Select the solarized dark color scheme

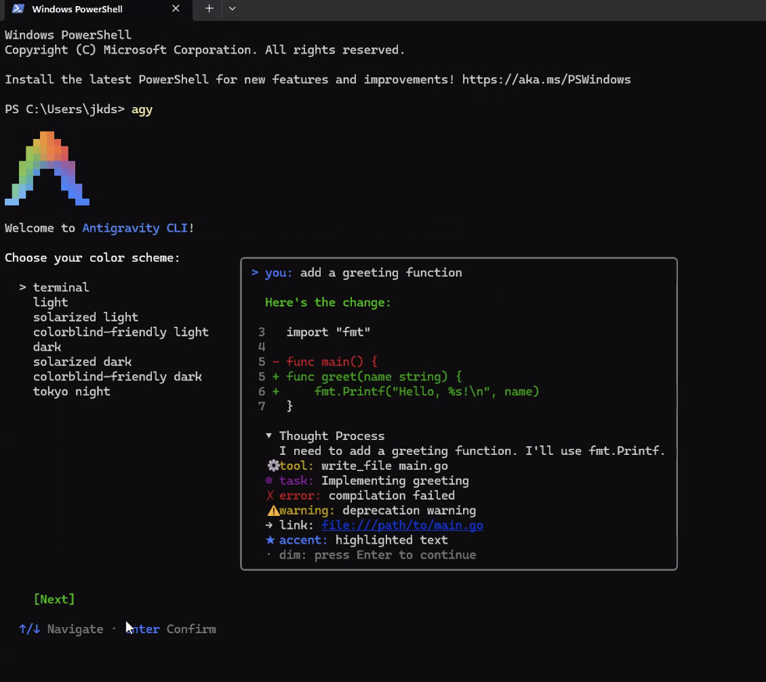pyautogui.click(x=83, y=361)
